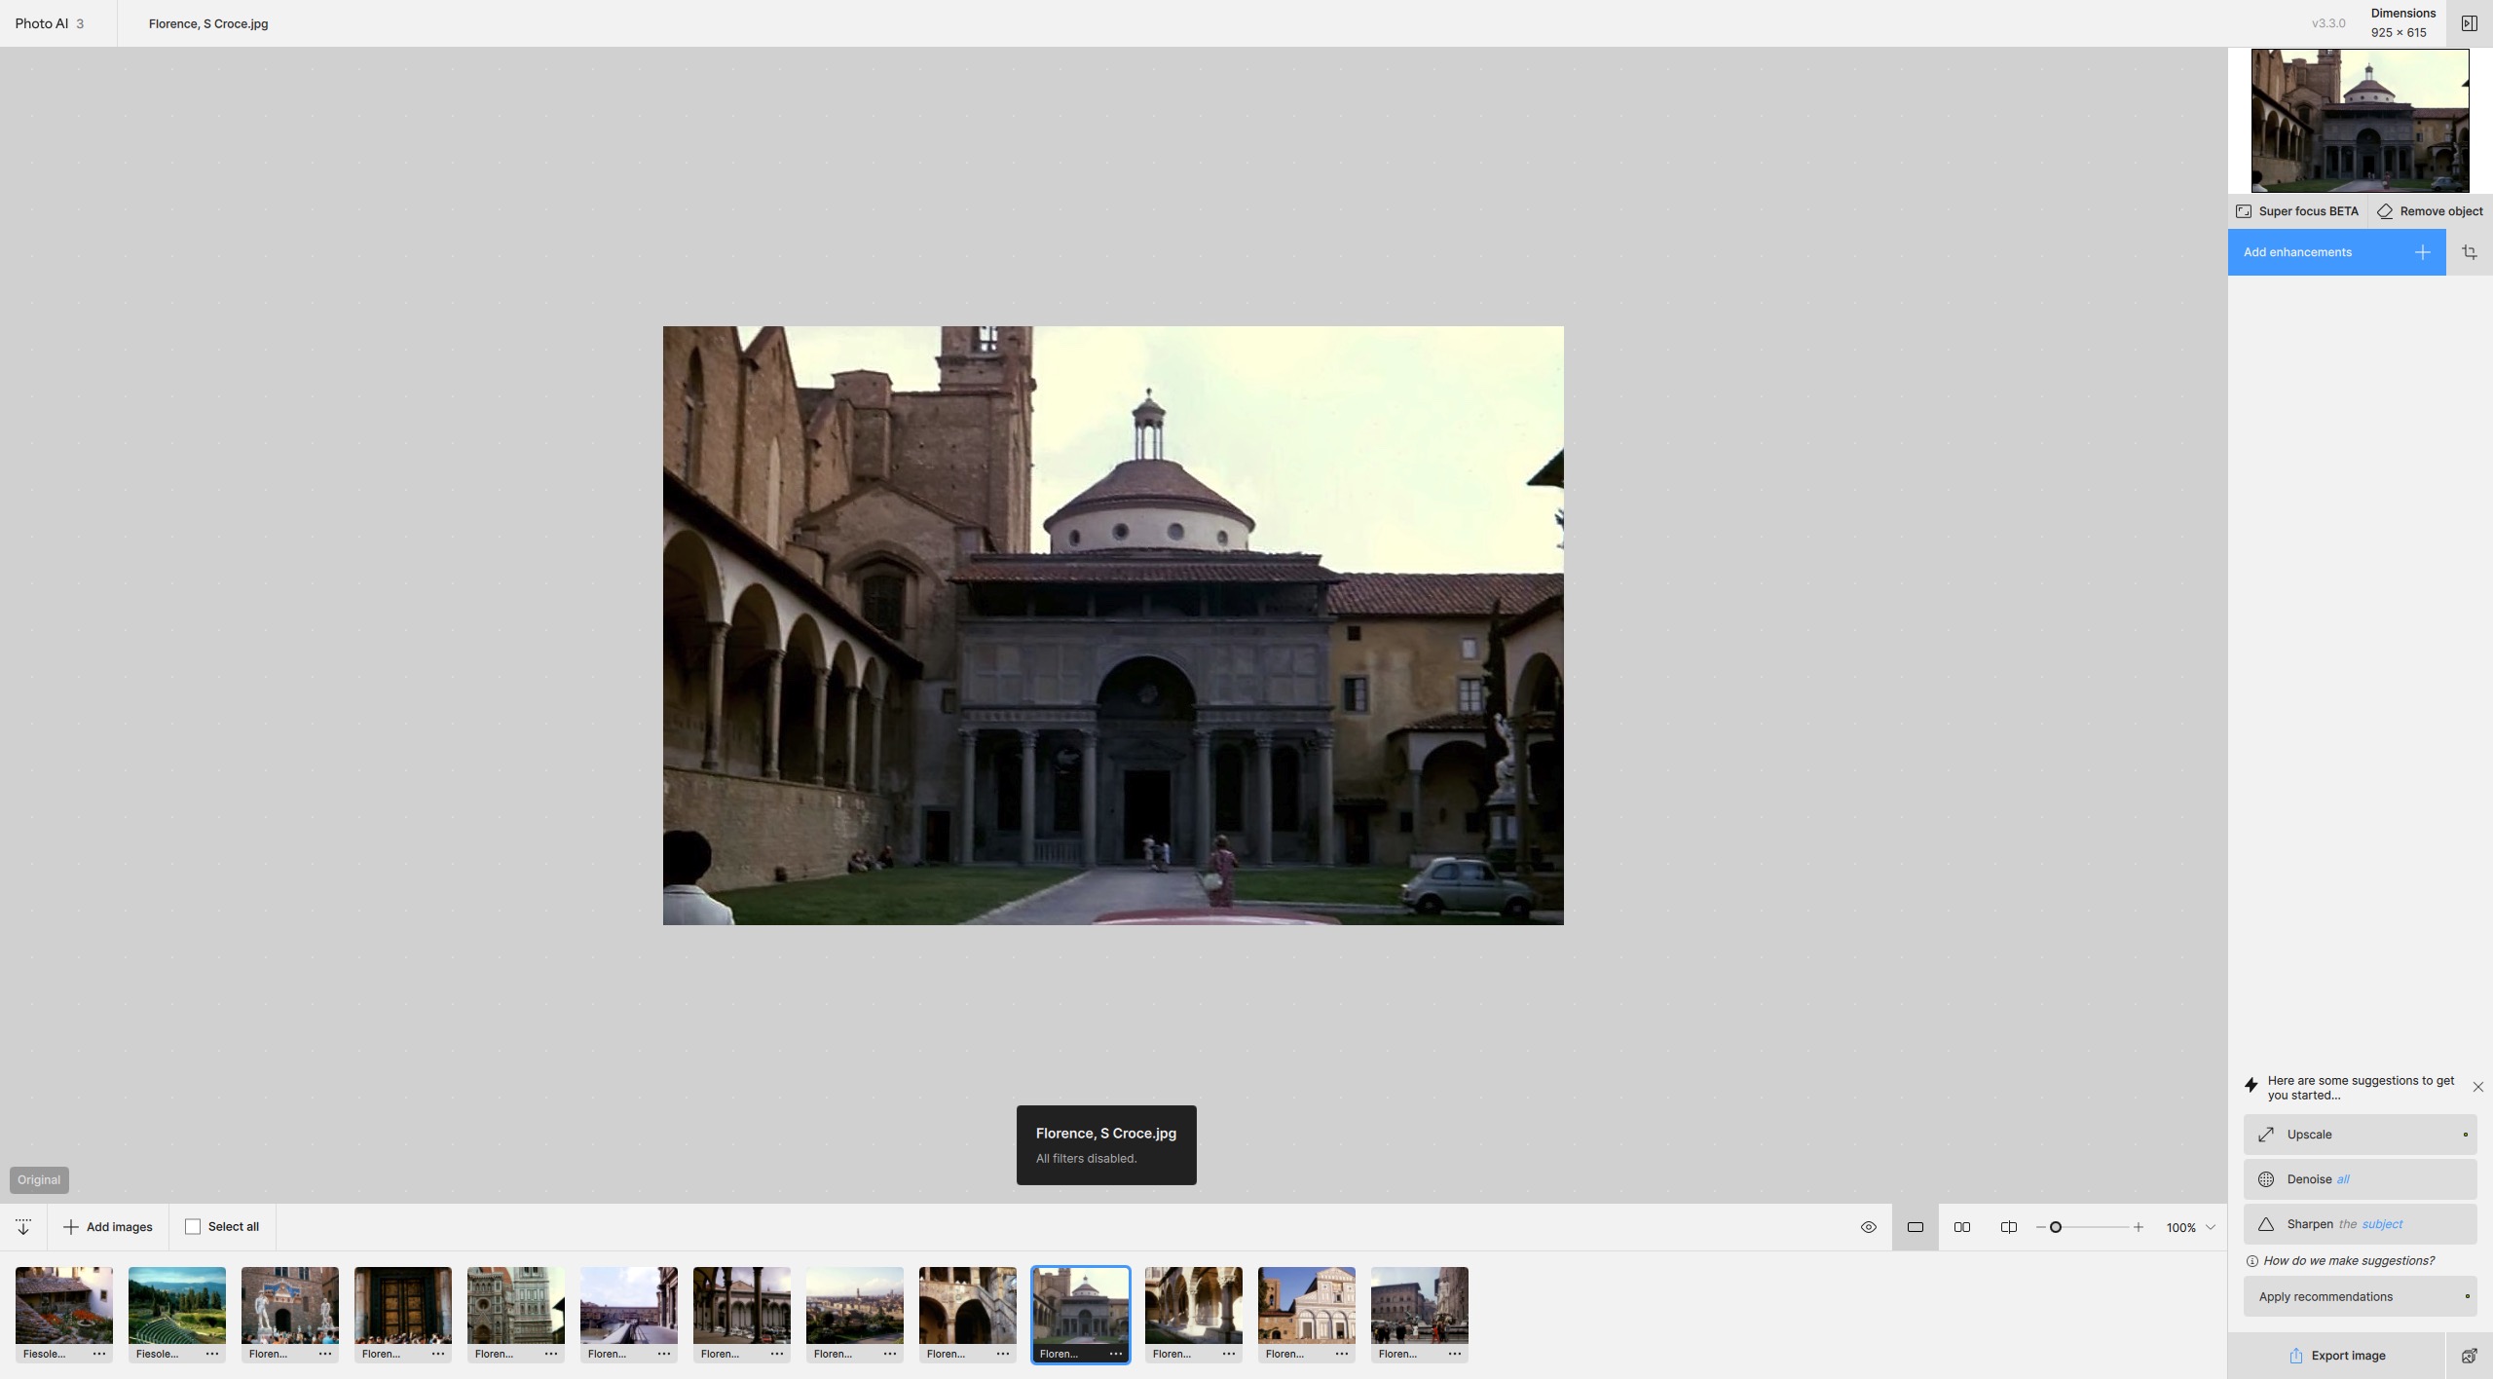Open the 100% zoom level dropdown
Screen dimensions: 2493x1379
point(2210,1227)
